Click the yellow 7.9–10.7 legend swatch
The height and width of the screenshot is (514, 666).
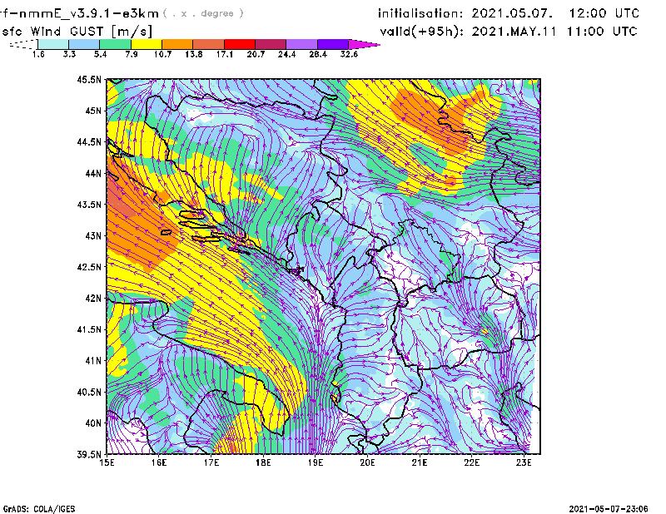pyautogui.click(x=146, y=44)
